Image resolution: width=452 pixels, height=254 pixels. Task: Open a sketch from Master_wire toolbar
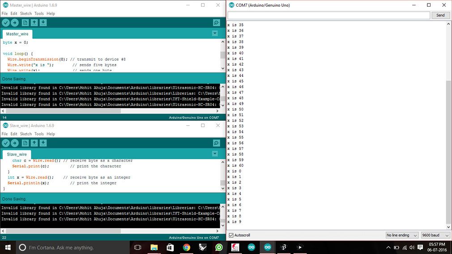click(34, 23)
